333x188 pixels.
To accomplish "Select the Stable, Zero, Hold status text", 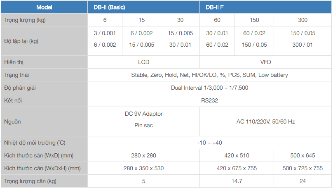I will 209,75.
